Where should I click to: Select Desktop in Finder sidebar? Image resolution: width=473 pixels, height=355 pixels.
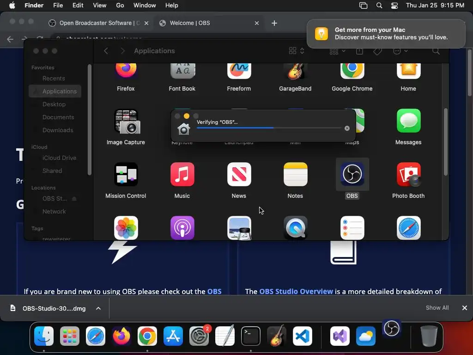(x=54, y=104)
